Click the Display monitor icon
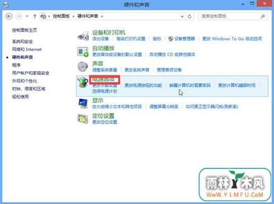The image size is (274, 204). point(83,104)
